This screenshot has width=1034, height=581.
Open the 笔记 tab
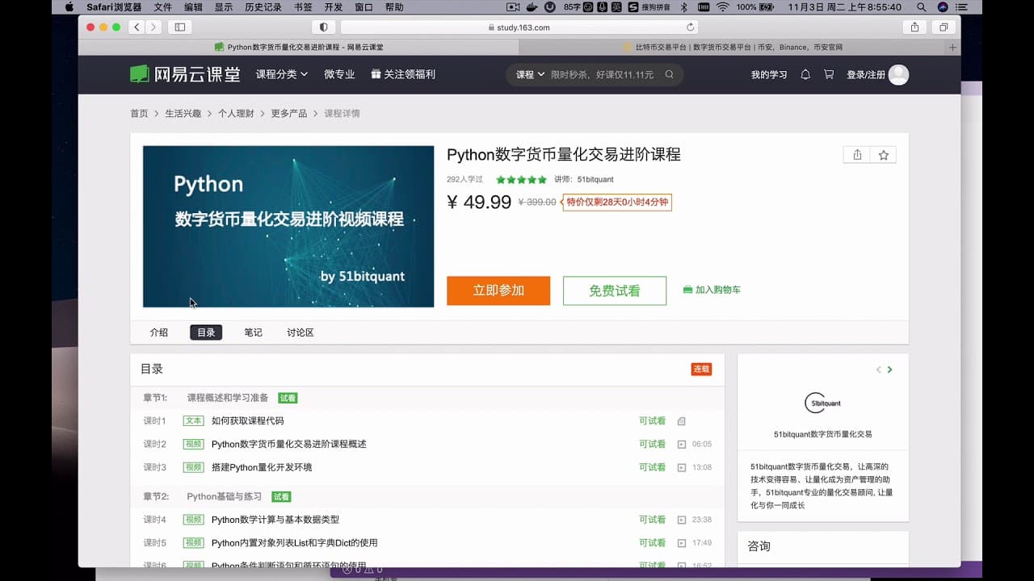254,332
